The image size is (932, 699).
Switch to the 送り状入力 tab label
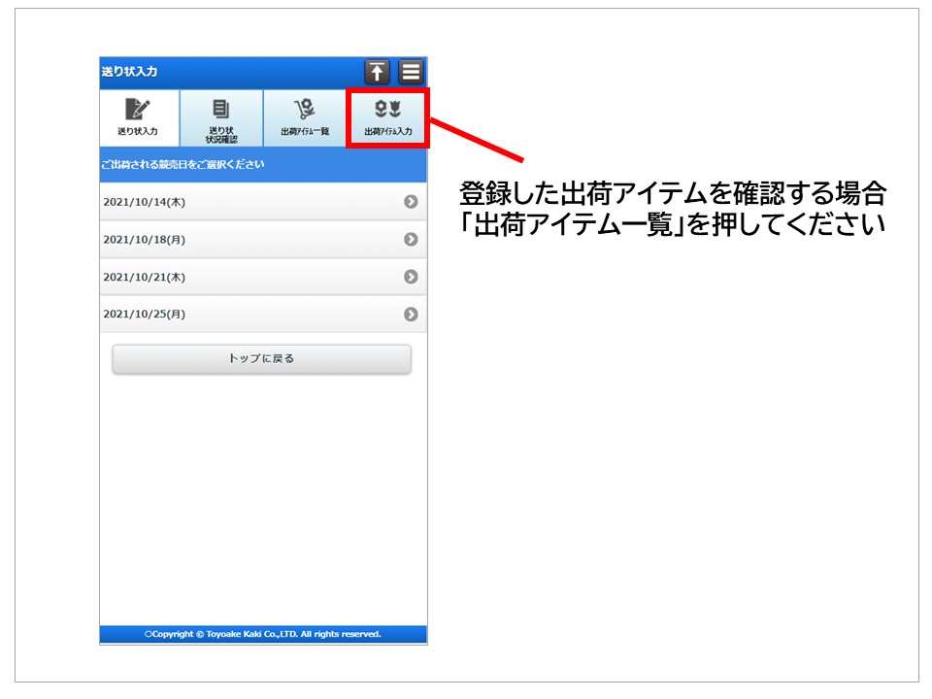tap(138, 131)
